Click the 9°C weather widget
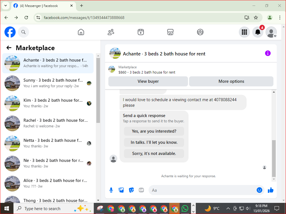 click(x=212, y=208)
